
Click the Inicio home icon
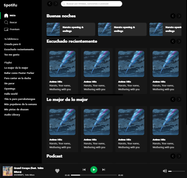6,16
